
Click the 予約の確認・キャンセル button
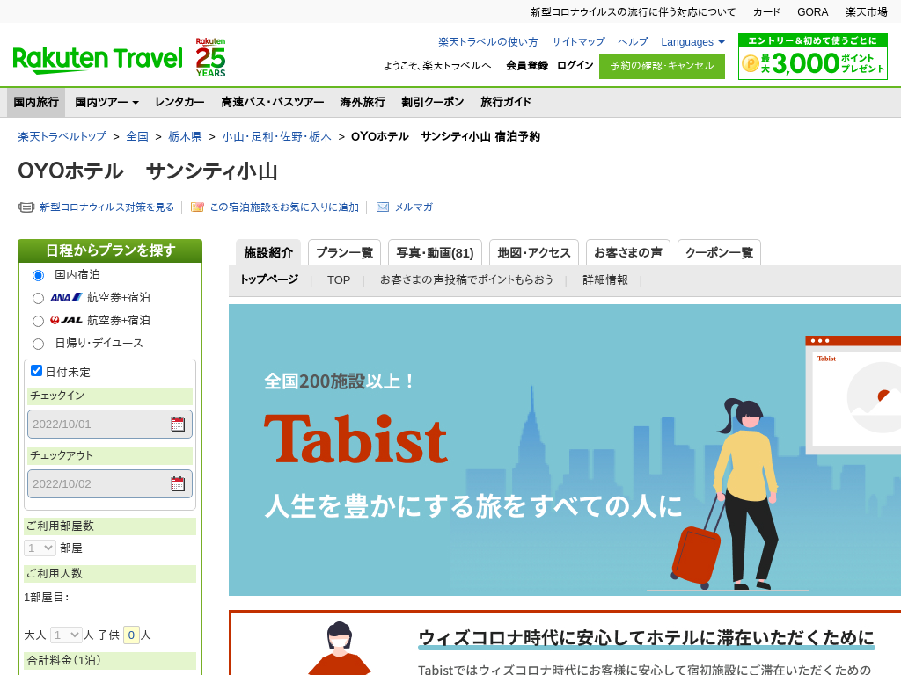coord(662,67)
